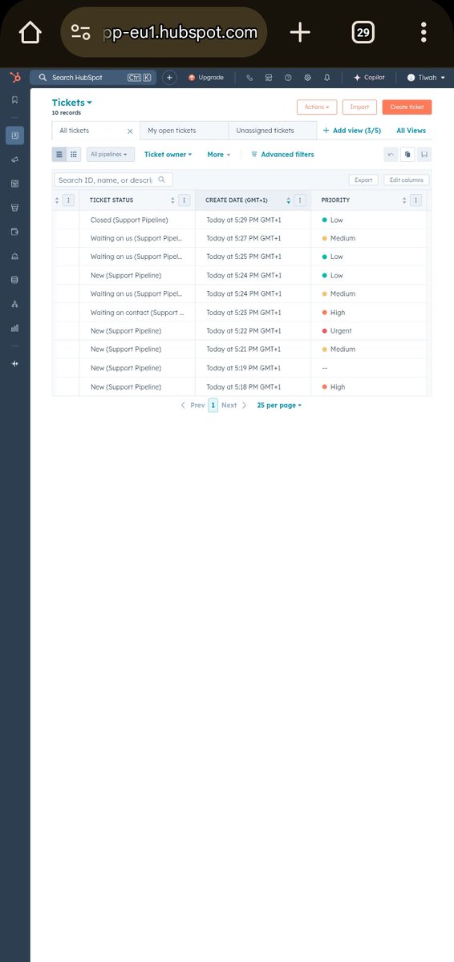Open Create Date column options menu
The image size is (454, 962).
click(x=300, y=200)
